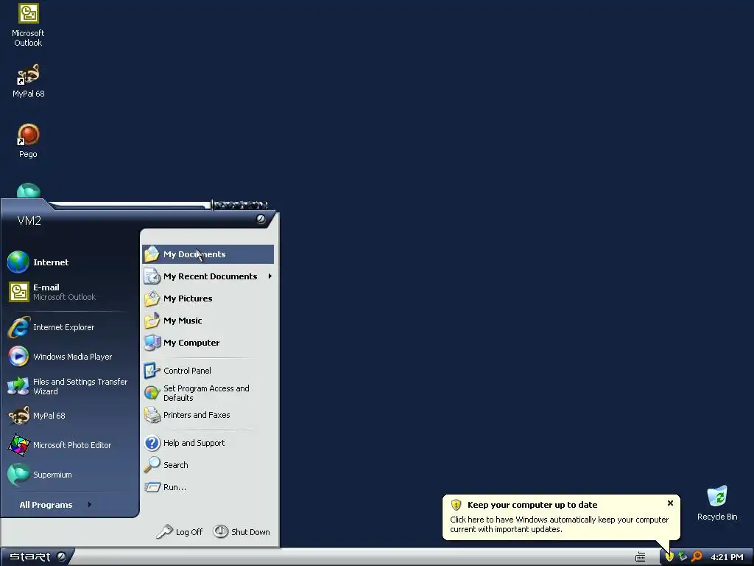This screenshot has height=566, width=754.
Task: Open Set Program Access and Defaults
Action: coord(208,394)
